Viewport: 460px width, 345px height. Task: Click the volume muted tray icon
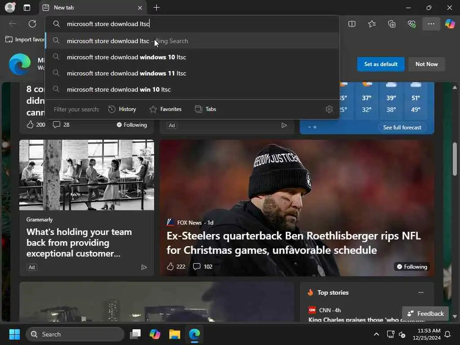coord(402,334)
